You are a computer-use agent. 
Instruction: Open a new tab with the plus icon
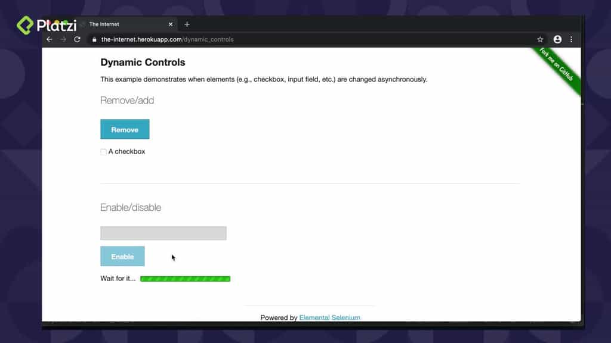click(187, 24)
